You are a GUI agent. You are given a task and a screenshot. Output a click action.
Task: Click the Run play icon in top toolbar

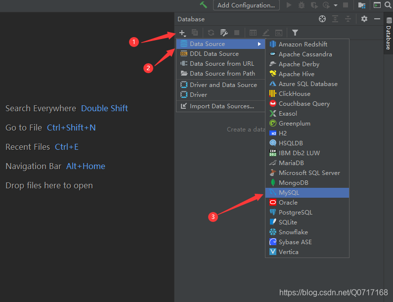pyautogui.click(x=289, y=5)
